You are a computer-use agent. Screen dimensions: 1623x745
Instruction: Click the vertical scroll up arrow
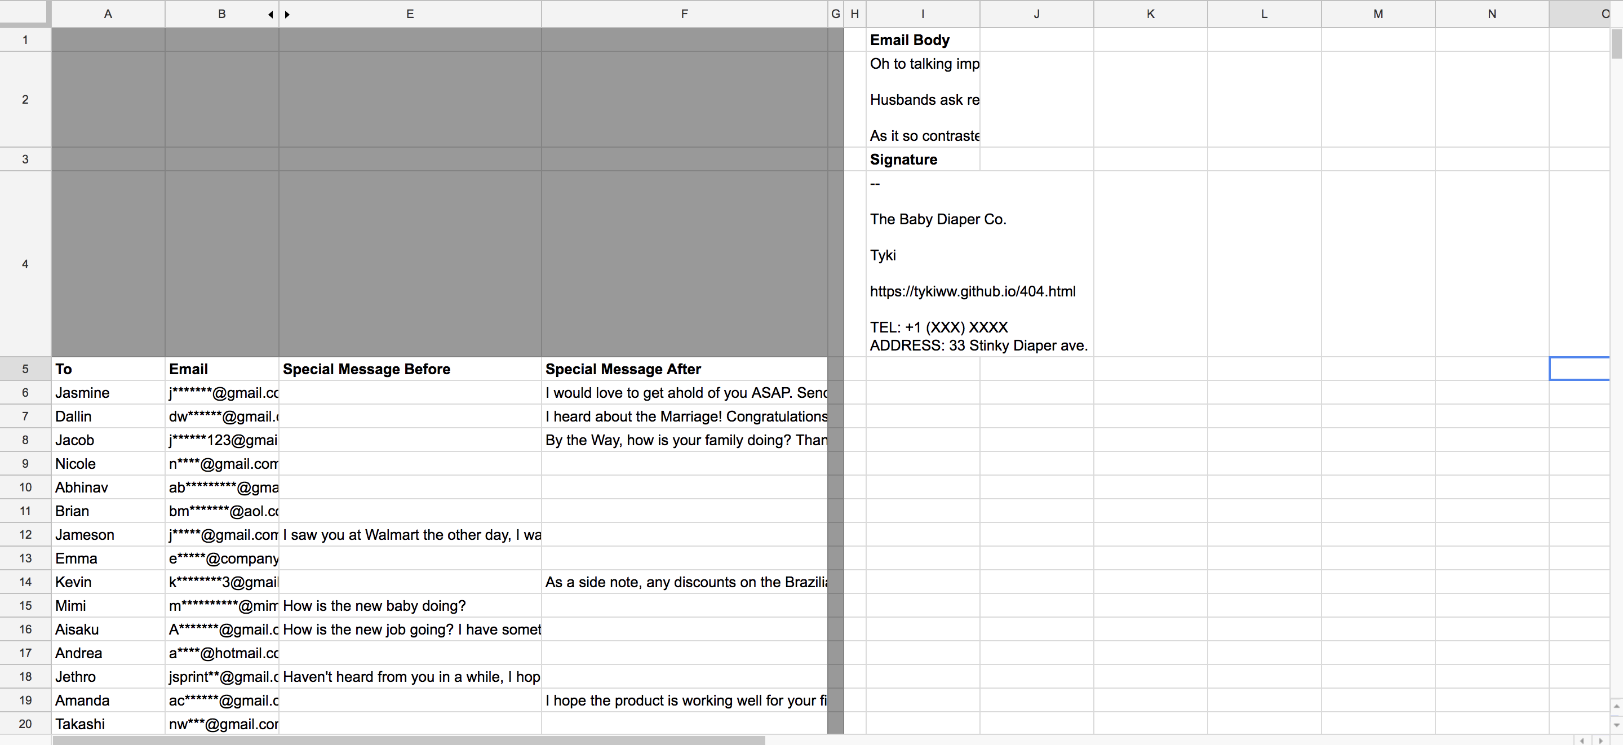1616,706
